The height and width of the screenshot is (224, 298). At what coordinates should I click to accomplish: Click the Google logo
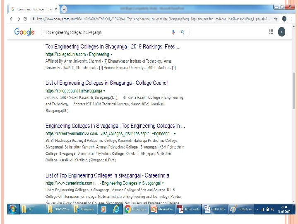click(x=24, y=32)
